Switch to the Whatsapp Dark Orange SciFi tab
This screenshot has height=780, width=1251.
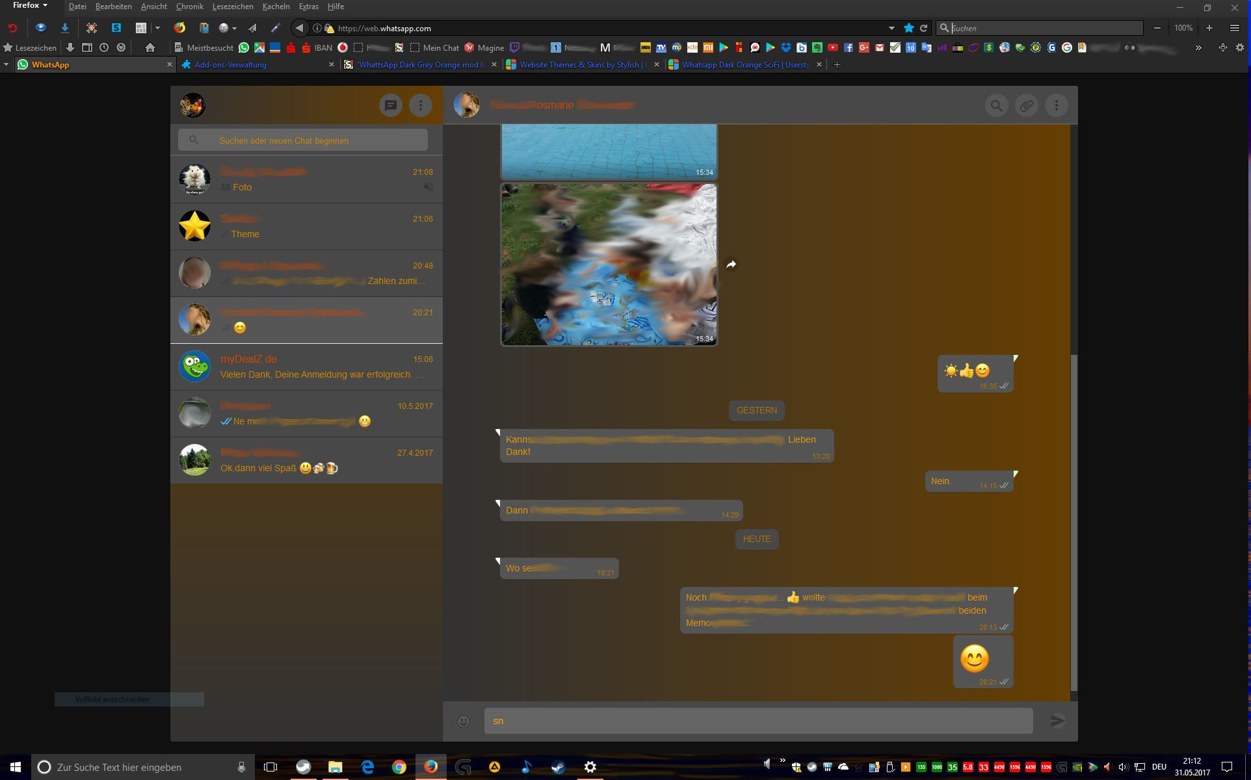tap(741, 64)
